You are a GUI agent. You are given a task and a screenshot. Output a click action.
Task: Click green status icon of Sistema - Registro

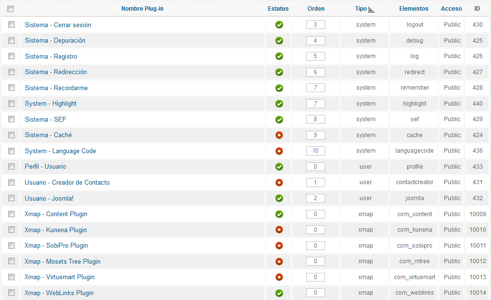(x=279, y=56)
